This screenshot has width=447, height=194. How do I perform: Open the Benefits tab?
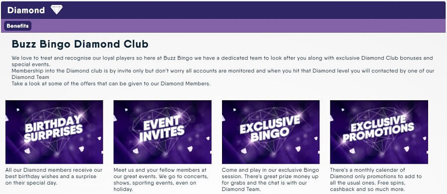click(x=18, y=26)
